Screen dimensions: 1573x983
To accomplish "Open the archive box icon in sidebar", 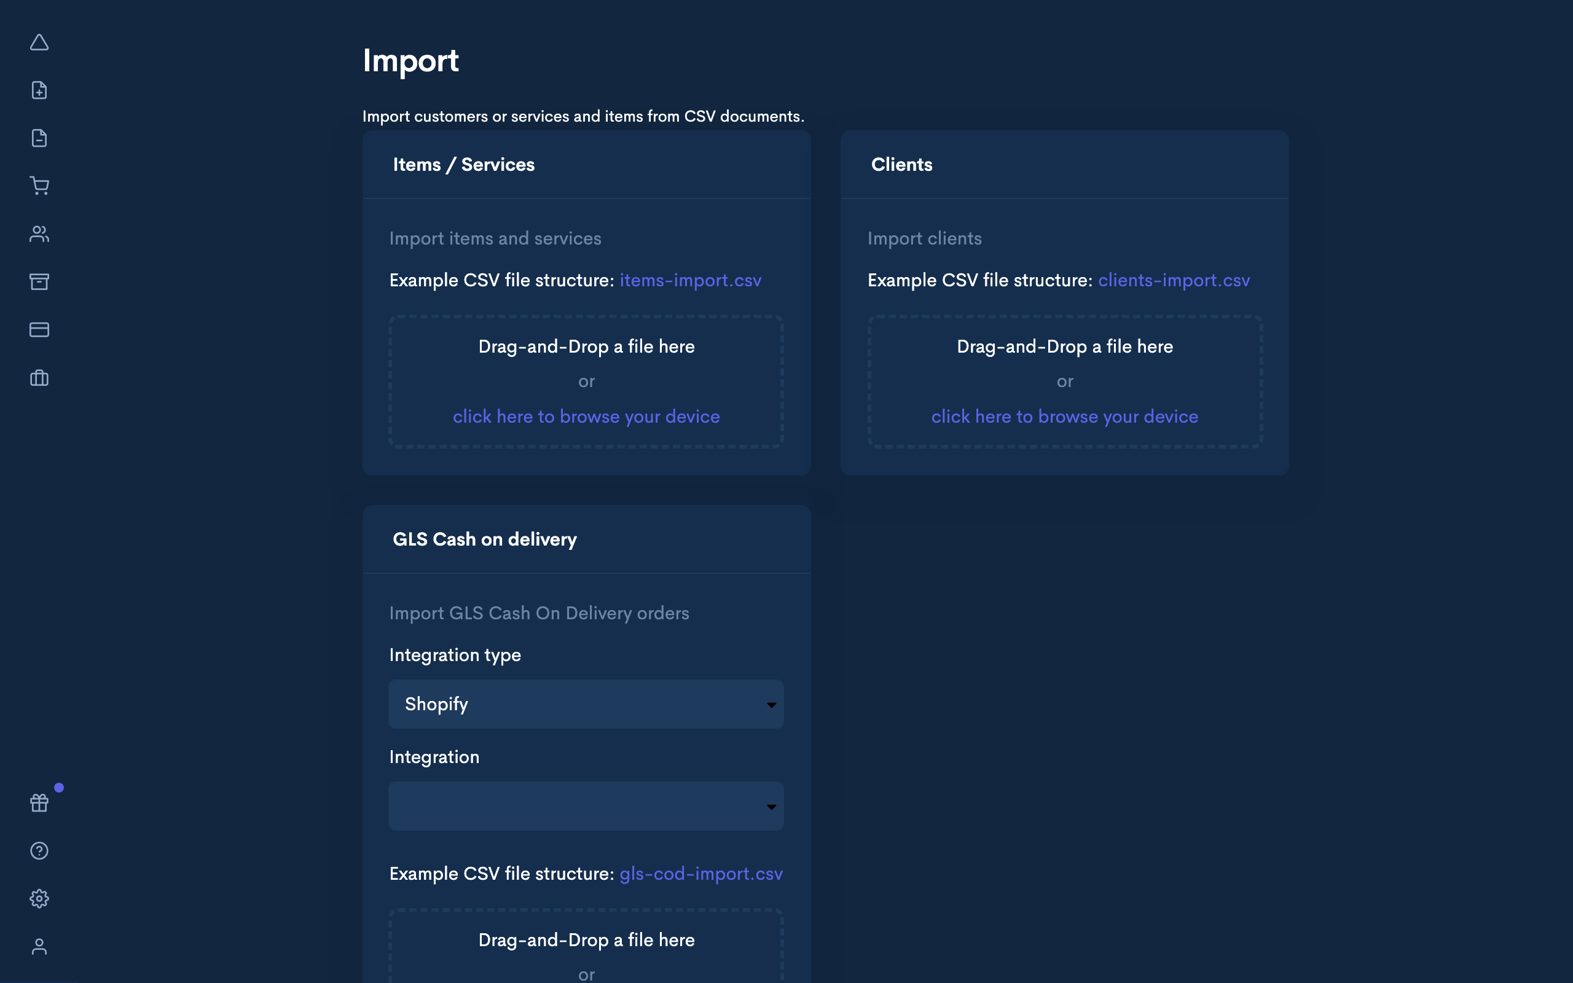I will coord(39,281).
